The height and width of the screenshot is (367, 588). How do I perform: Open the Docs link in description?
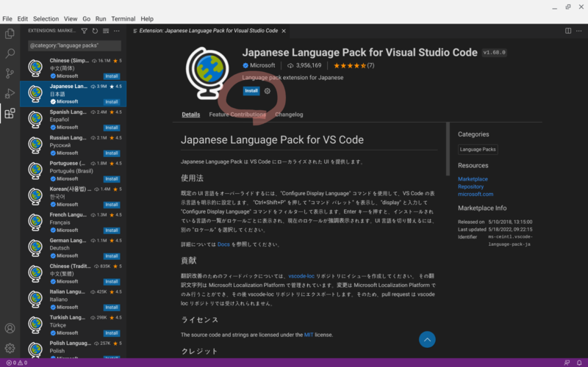tap(223, 244)
